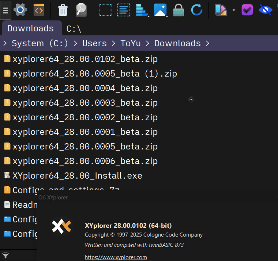This screenshot has width=278, height=261.
Task: Switch to the C:\ tab
Action: click(x=74, y=29)
